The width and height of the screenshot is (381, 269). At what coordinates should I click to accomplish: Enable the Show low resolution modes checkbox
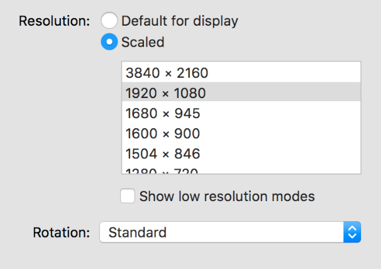(128, 196)
